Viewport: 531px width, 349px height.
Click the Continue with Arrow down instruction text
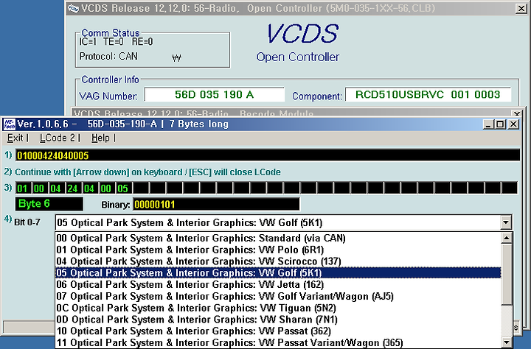tap(147, 172)
